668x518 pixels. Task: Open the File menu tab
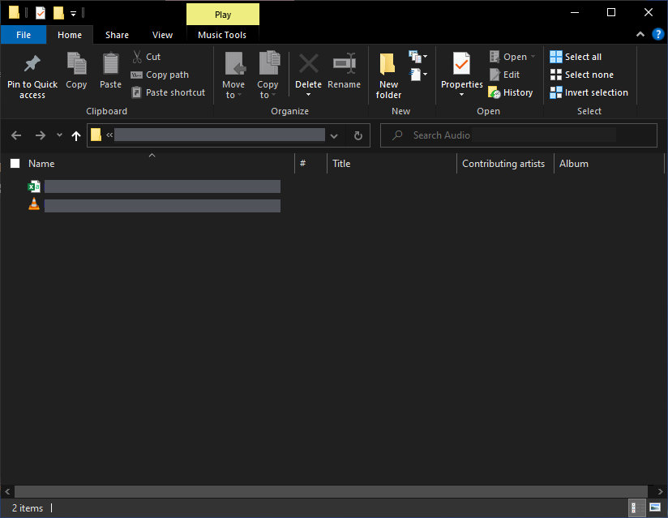click(24, 35)
